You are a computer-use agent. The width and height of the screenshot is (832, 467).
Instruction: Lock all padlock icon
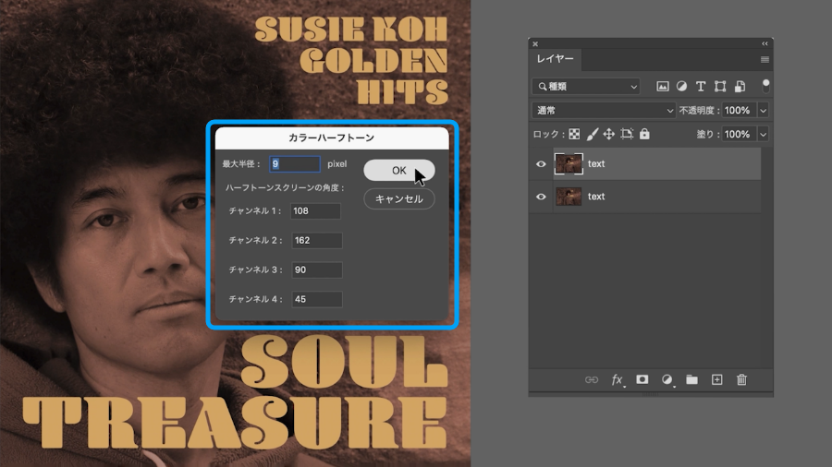pyautogui.click(x=644, y=134)
